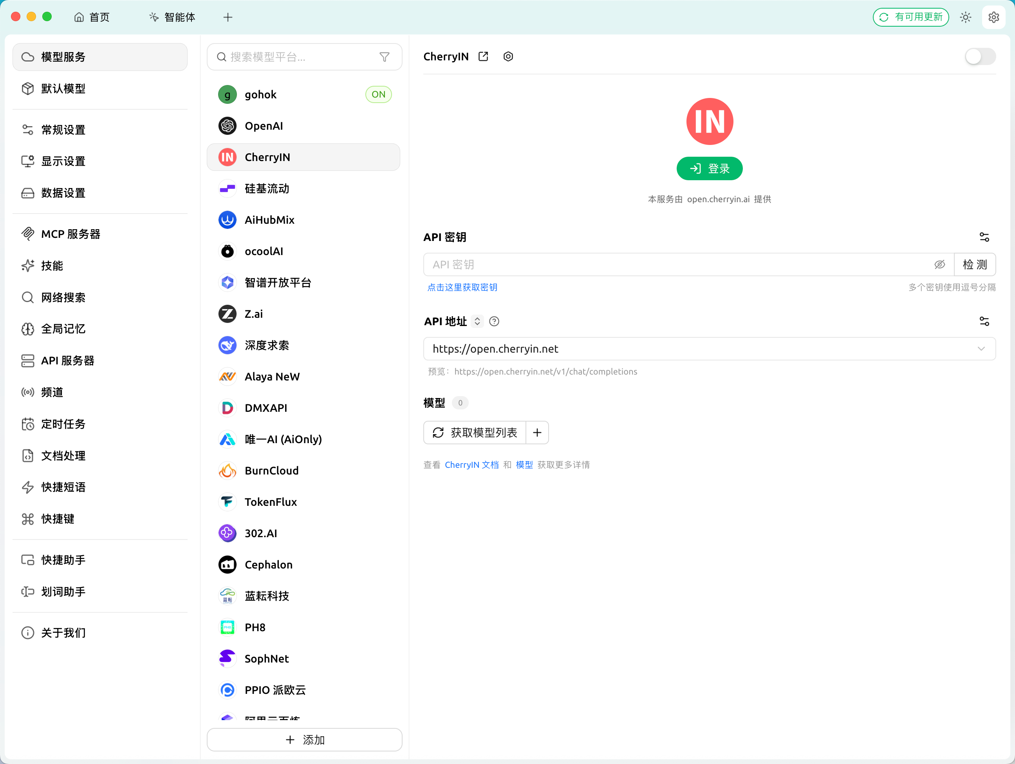Select the DMXAPI provider icon

pyautogui.click(x=227, y=408)
